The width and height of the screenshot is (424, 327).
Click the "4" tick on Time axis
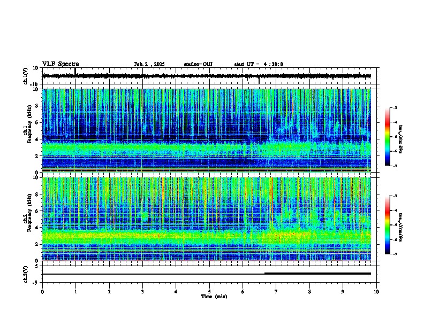tap(176, 292)
